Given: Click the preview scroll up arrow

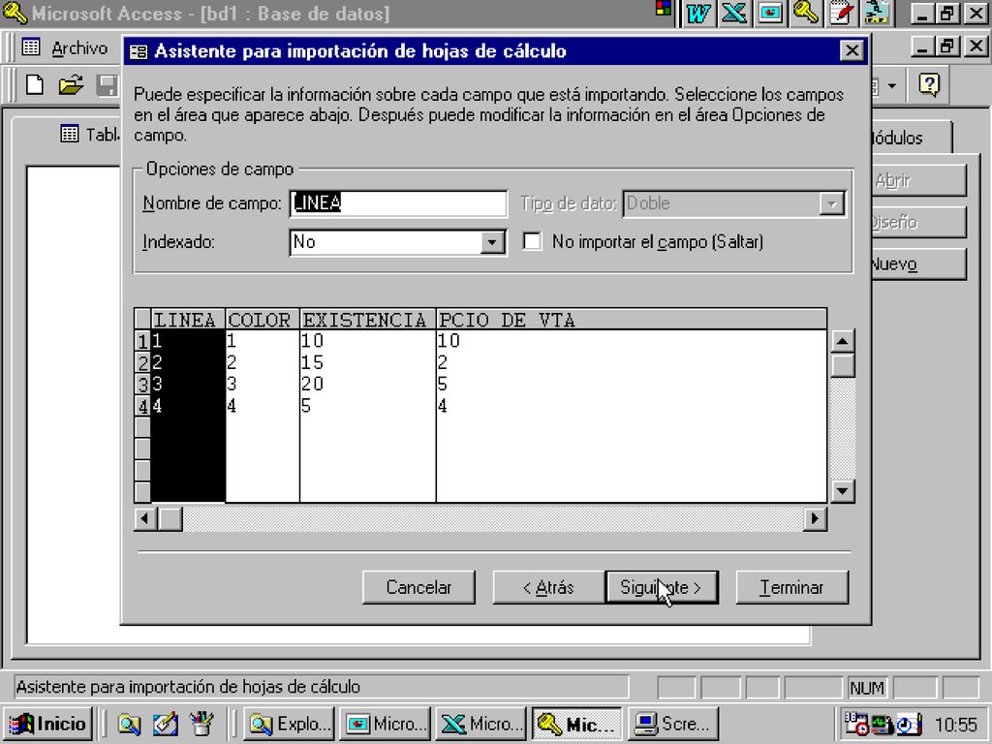Looking at the screenshot, I should click(x=842, y=341).
